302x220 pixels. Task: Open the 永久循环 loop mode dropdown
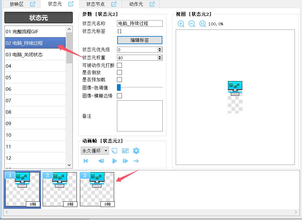(x=95, y=151)
